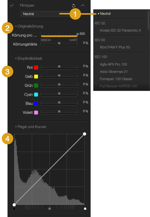
Task: Open the Neutral film type dropdown
Action: click(x=46, y=14)
